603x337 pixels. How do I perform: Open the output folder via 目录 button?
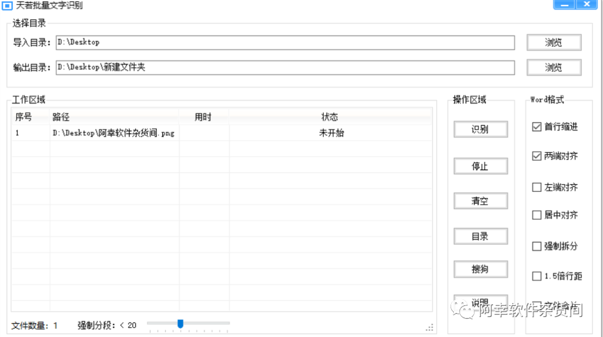tap(480, 236)
